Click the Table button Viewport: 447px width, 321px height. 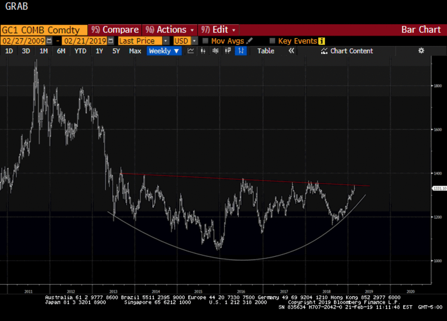[x=266, y=51]
